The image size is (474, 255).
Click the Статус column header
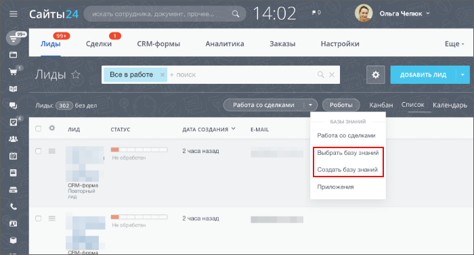coord(121,130)
